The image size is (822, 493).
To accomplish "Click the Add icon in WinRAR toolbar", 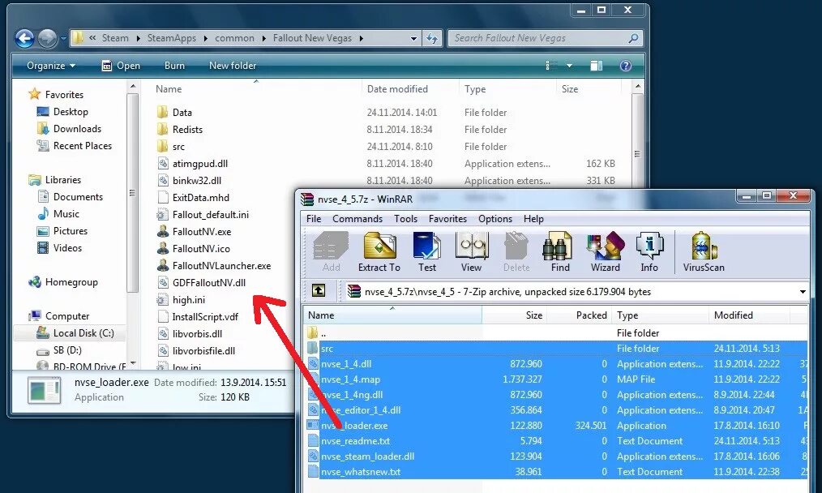I will (331, 251).
